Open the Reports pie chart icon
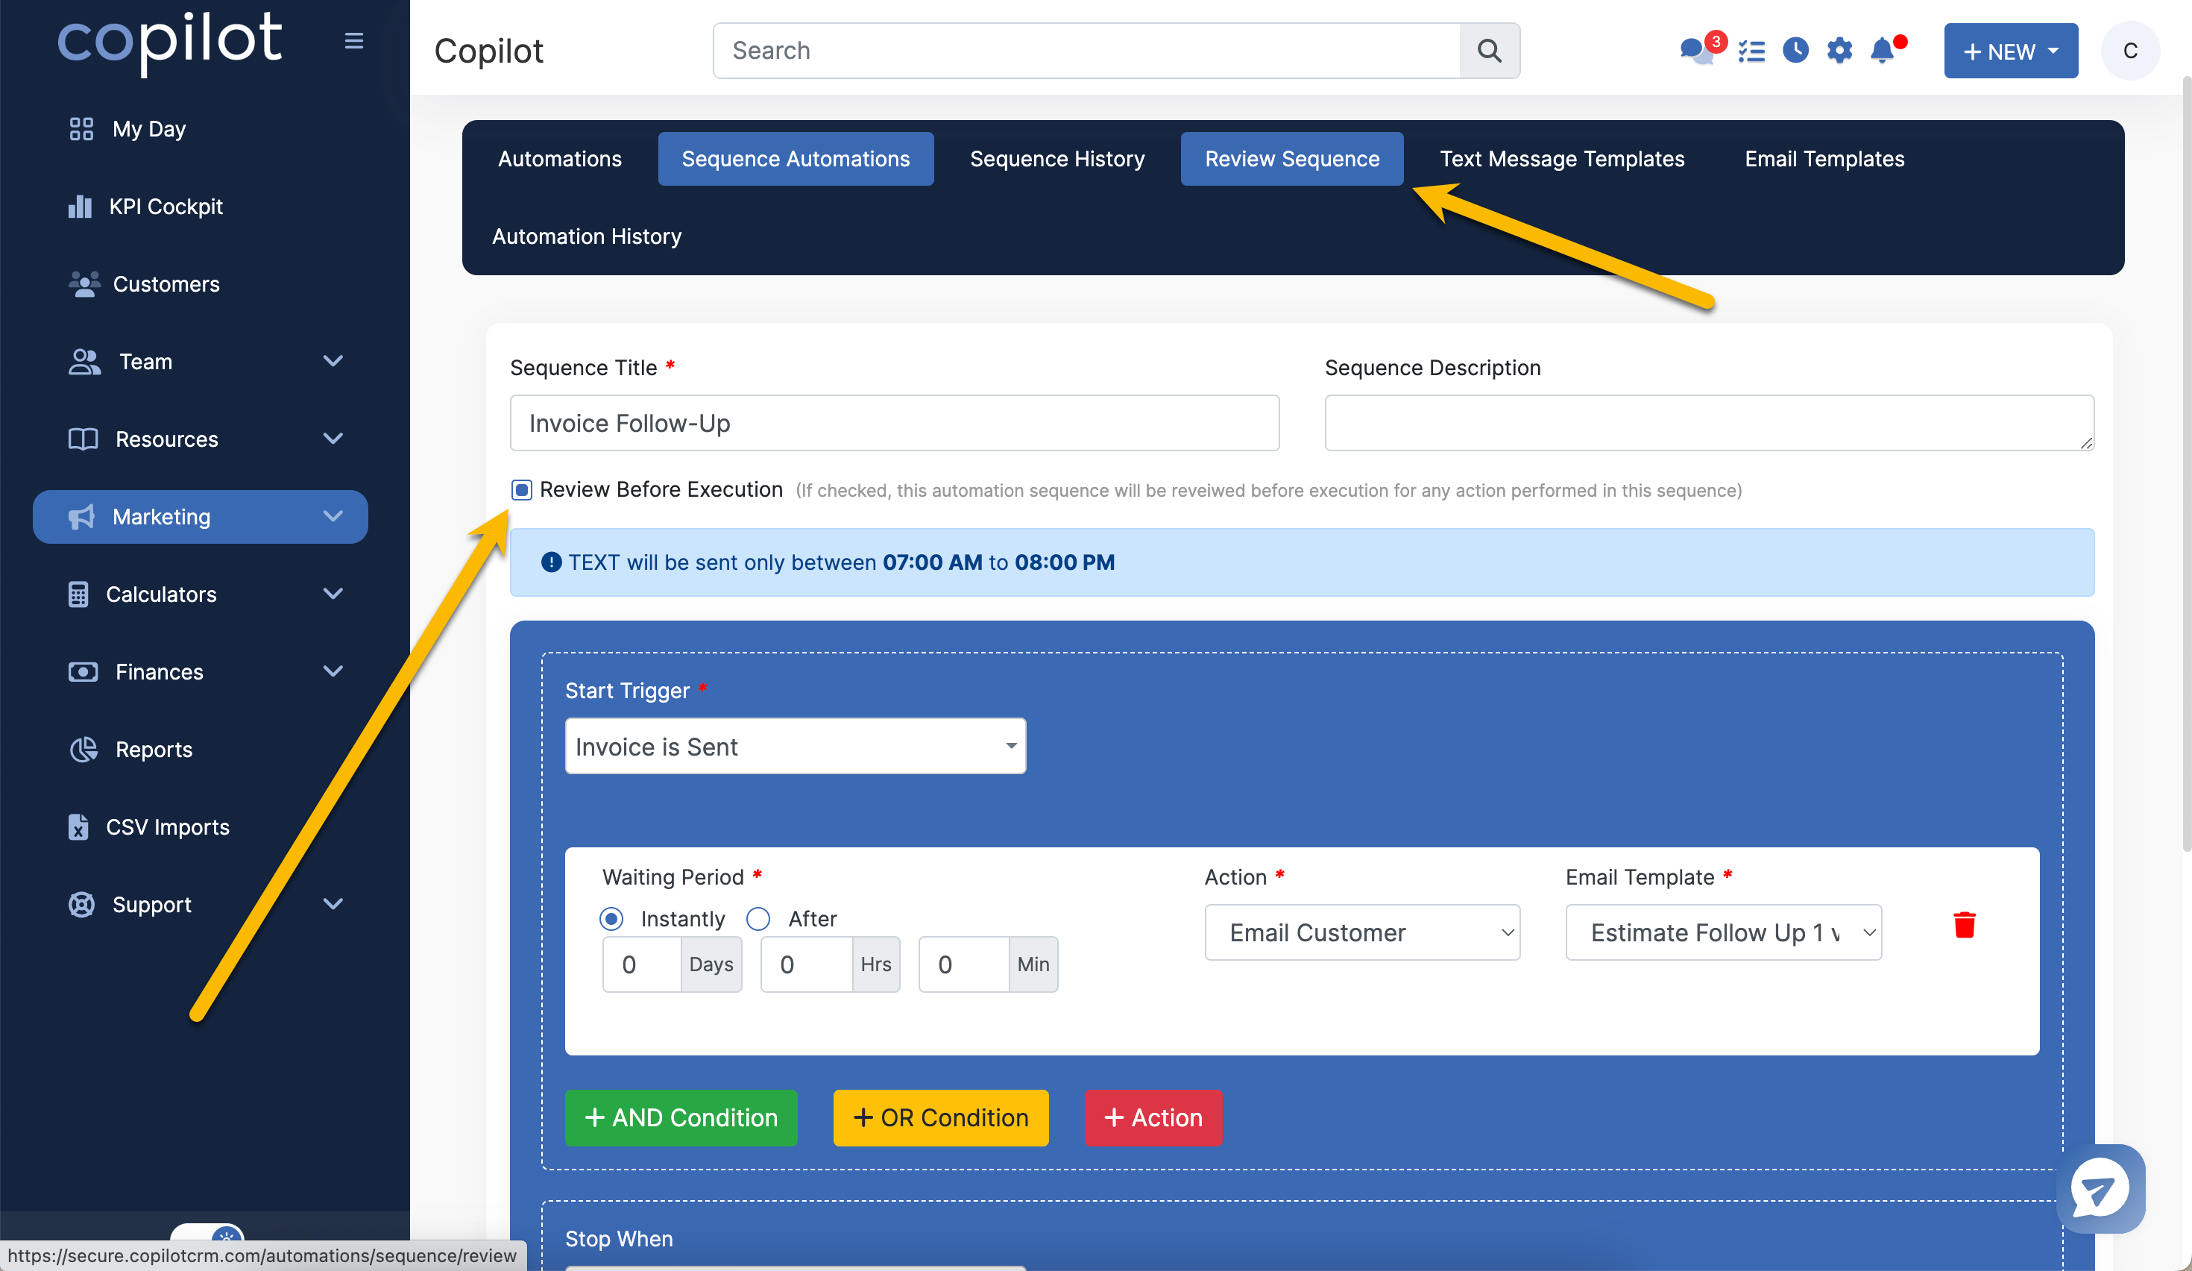The height and width of the screenshot is (1271, 2192). point(83,749)
